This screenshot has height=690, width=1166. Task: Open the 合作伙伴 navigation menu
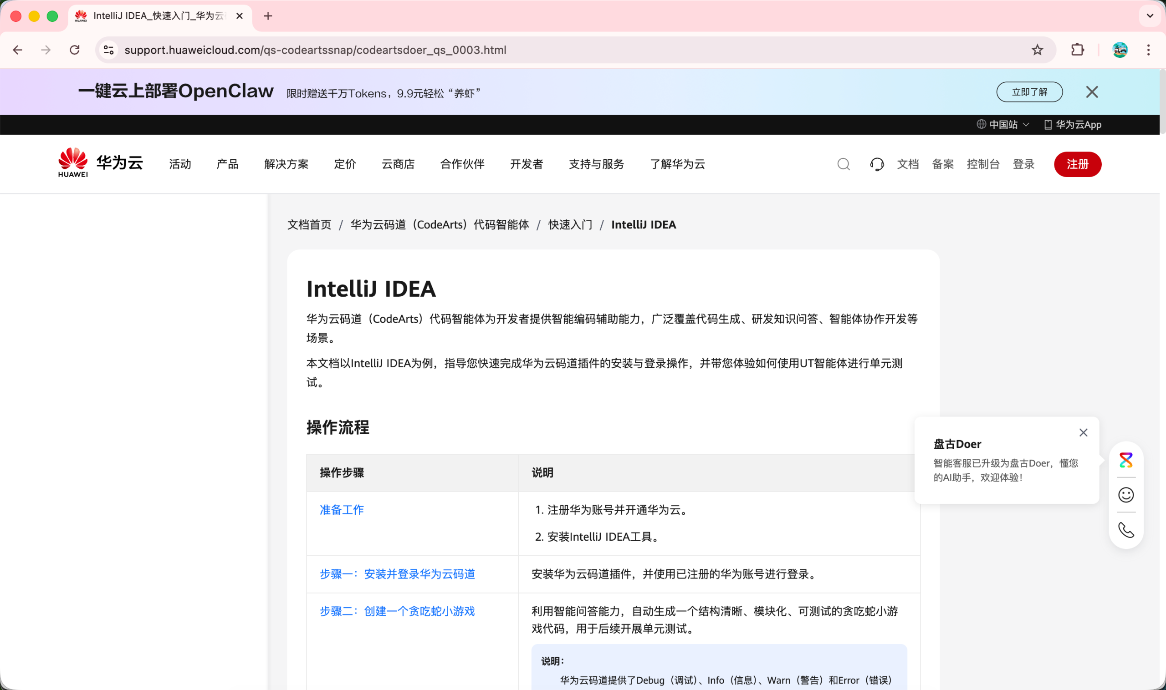[462, 164]
